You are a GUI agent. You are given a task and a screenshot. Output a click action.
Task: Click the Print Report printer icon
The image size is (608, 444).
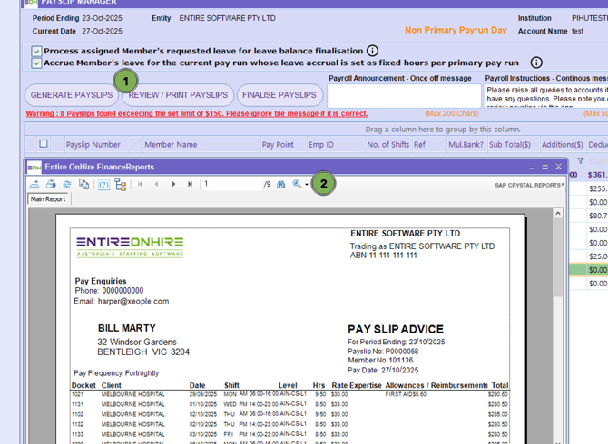(51, 184)
